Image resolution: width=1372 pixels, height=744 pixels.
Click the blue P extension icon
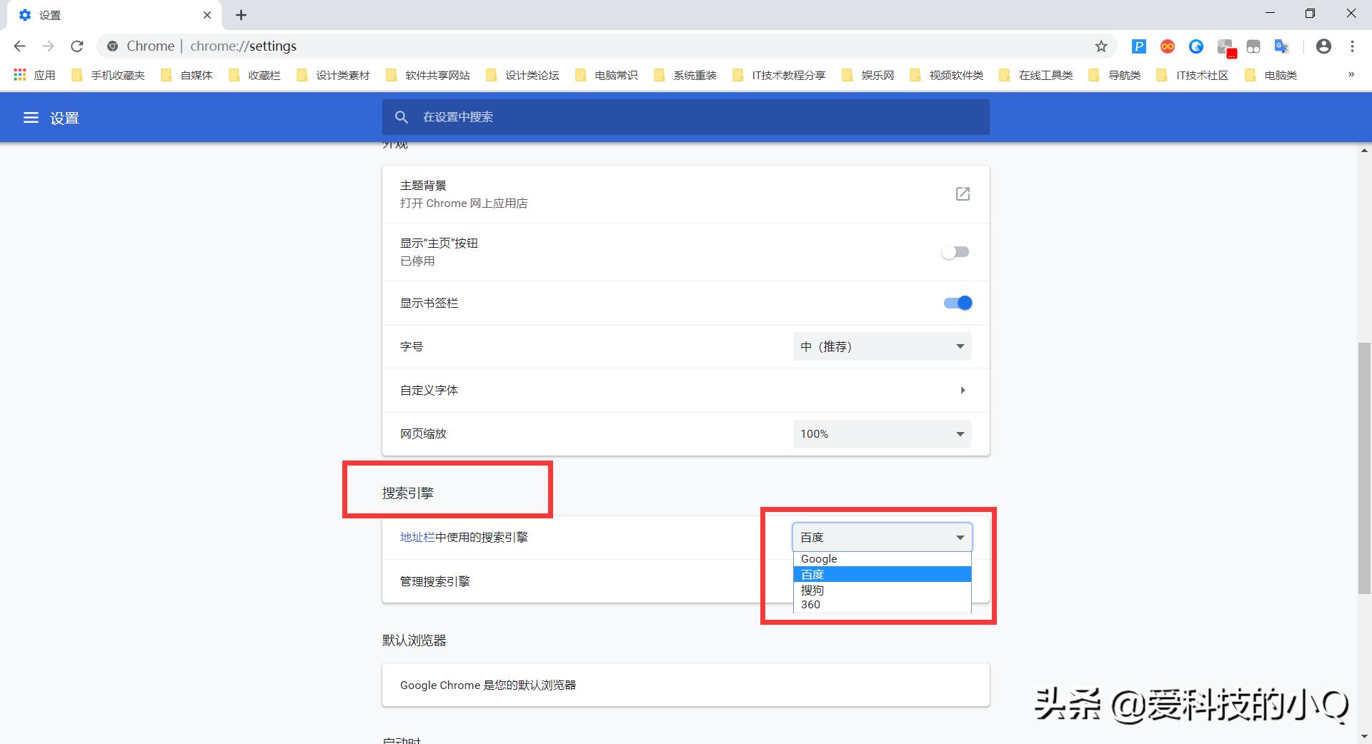tap(1138, 46)
